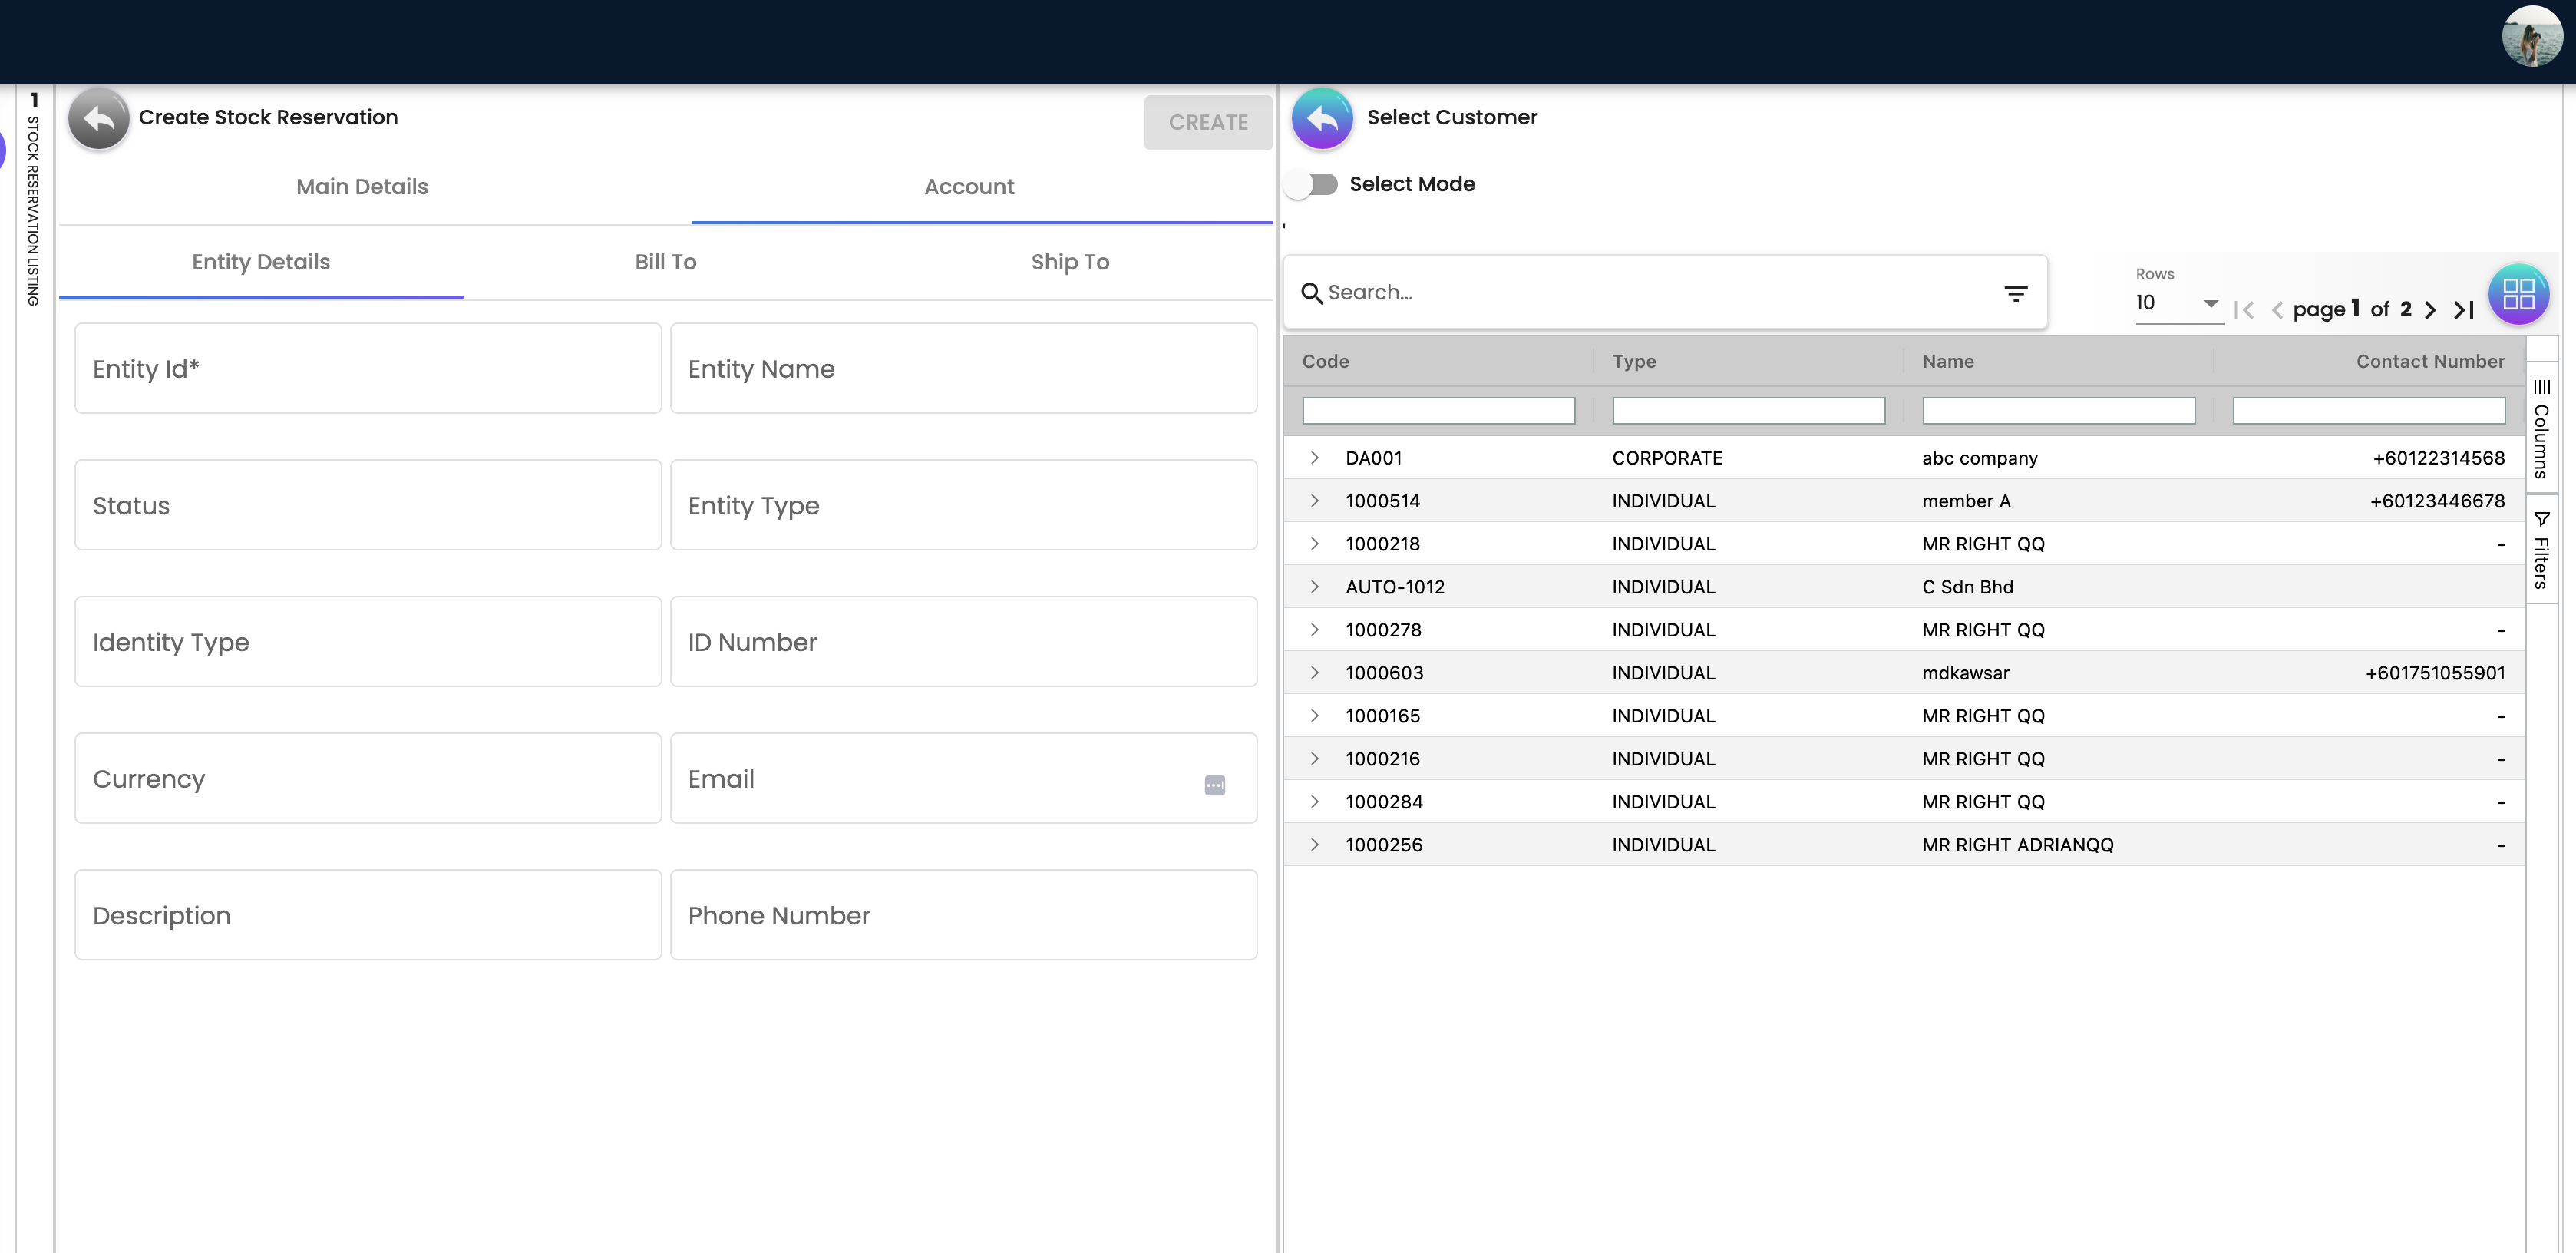This screenshot has height=1253, width=2576.
Task: Expand the 1000165 customer row
Action: click(1314, 716)
